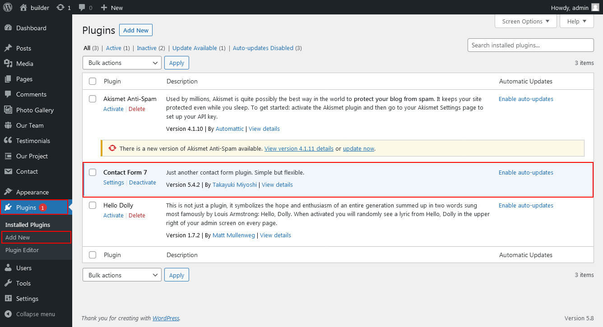This screenshot has width=603, height=327.
Task: Click the Add New button beside Plugins heading
Action: (136, 30)
